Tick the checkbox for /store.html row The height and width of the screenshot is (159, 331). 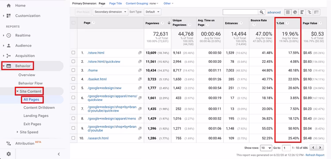tap(73, 53)
